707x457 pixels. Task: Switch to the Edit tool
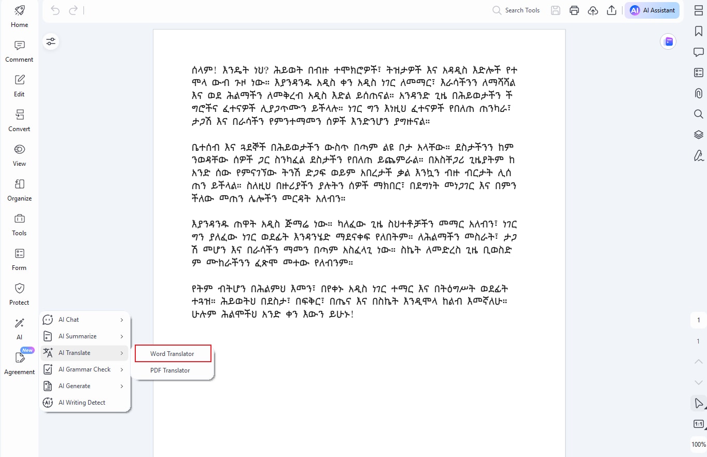pos(19,85)
